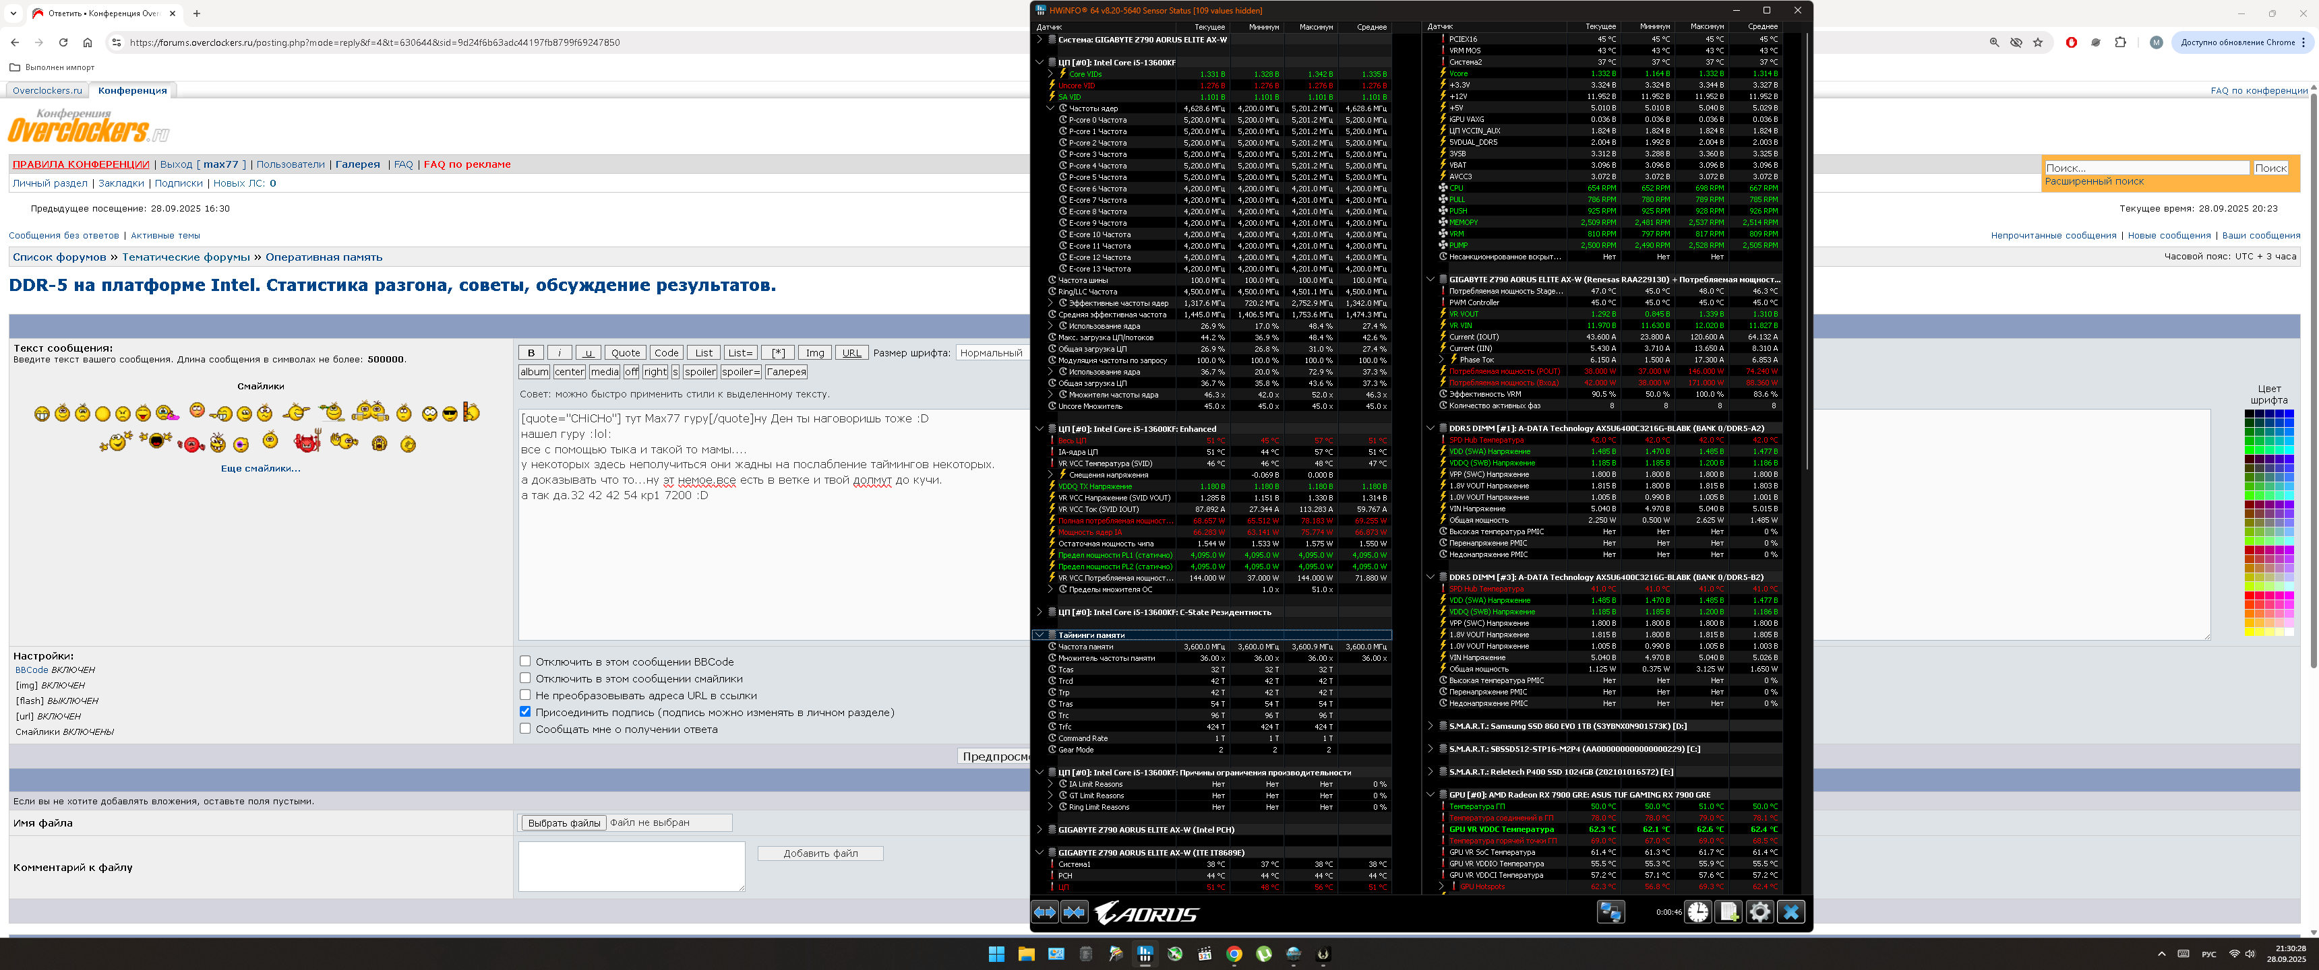Enable 'Отключить в этом сообщении BBCode' checkbox
The width and height of the screenshot is (2319, 970).
tap(525, 661)
